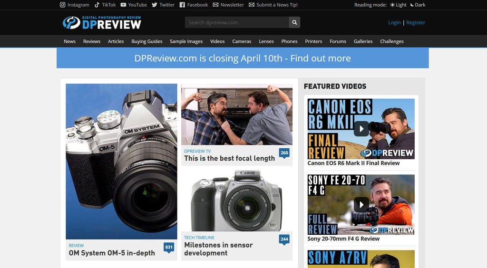Viewport: 487px width, 268px height.
Task: Focus the Search dpreview.com field
Action: (237, 22)
